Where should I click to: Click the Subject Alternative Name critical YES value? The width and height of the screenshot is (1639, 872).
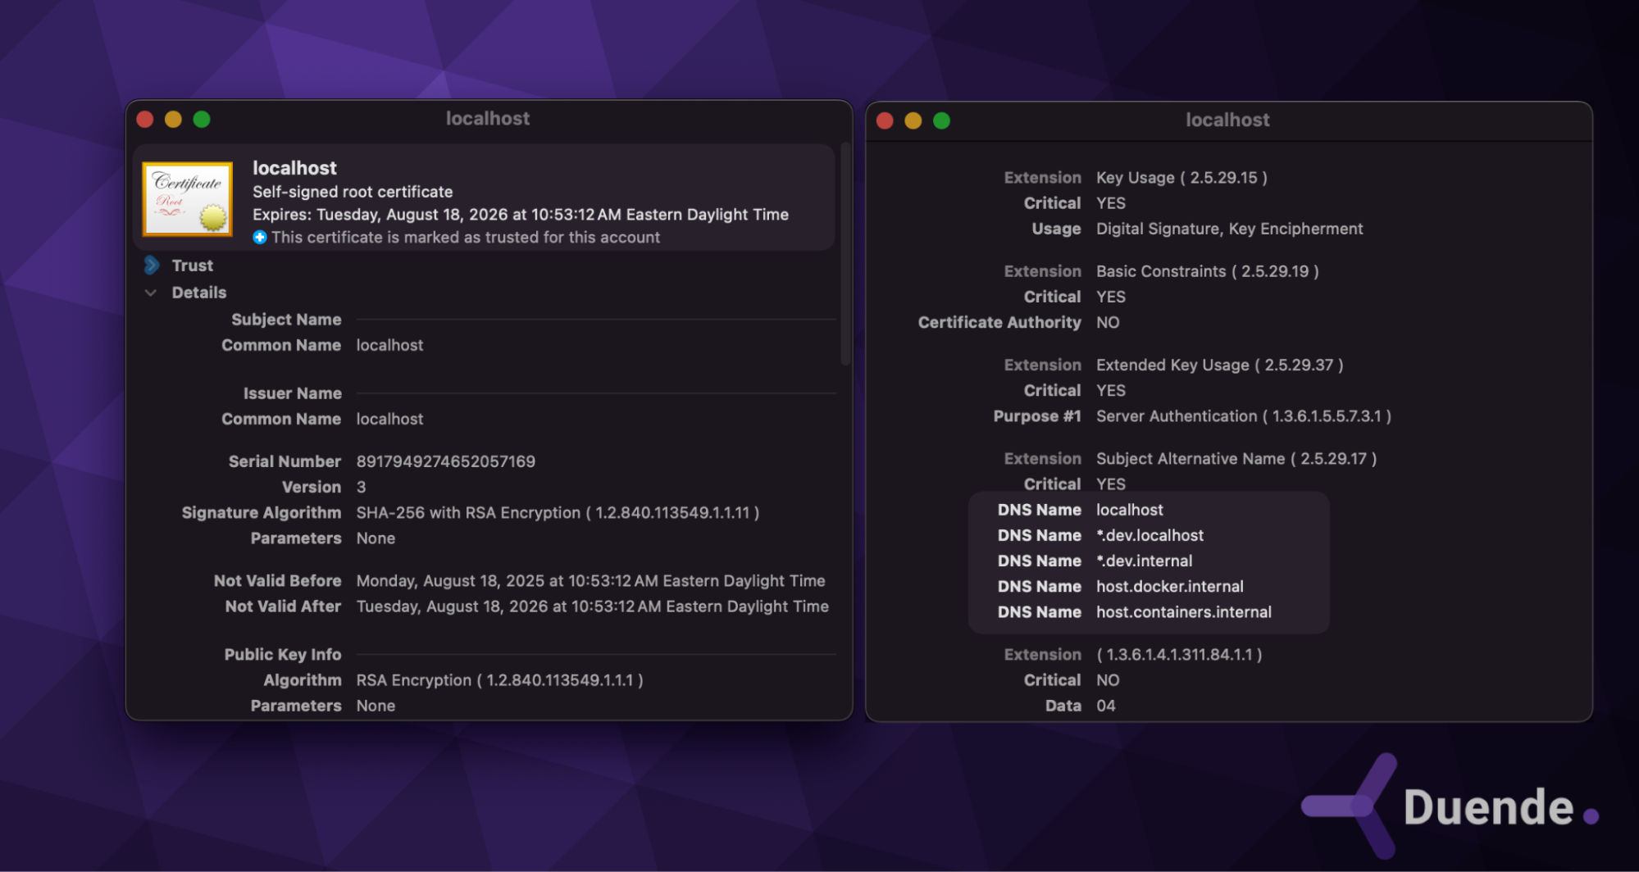click(1110, 484)
